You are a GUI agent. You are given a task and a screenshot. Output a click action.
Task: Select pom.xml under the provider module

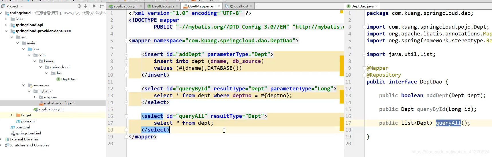coord(28,121)
